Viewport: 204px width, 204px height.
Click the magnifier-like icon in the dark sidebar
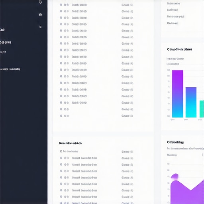[40, 15]
